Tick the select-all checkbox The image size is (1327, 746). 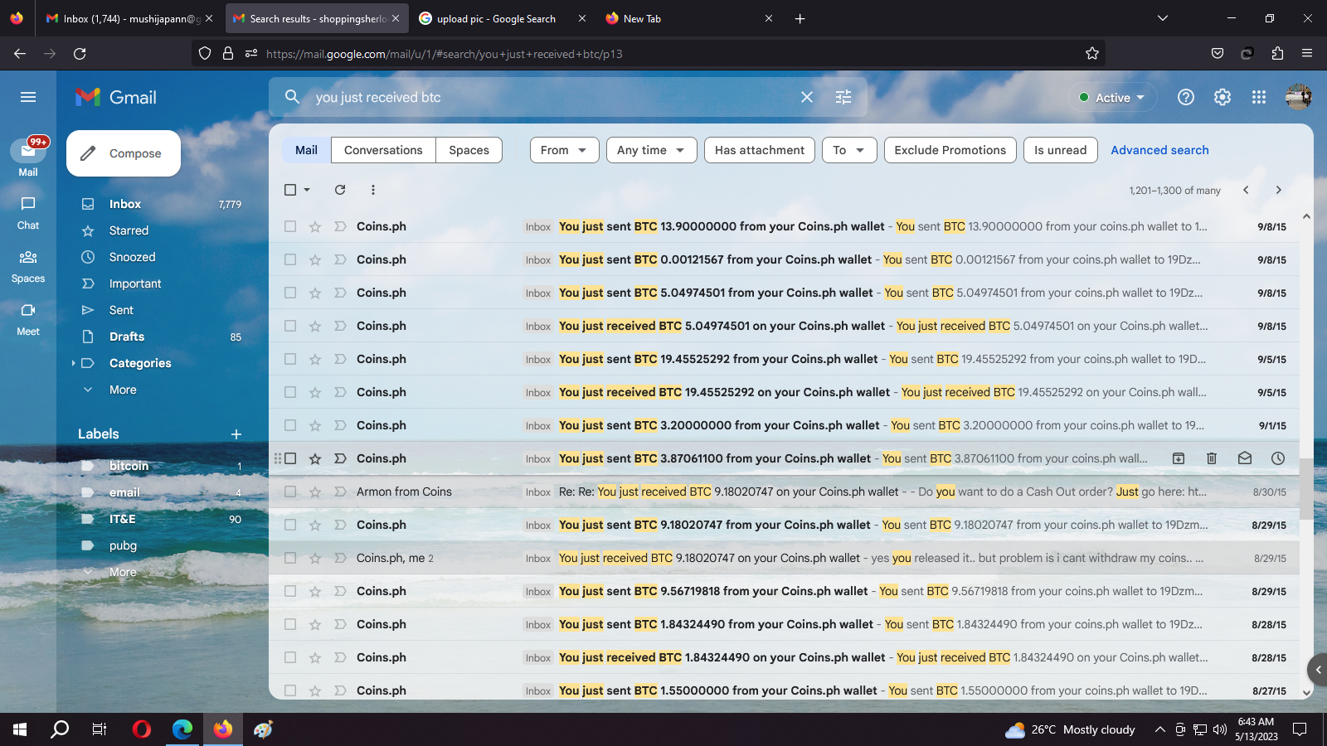[290, 190]
